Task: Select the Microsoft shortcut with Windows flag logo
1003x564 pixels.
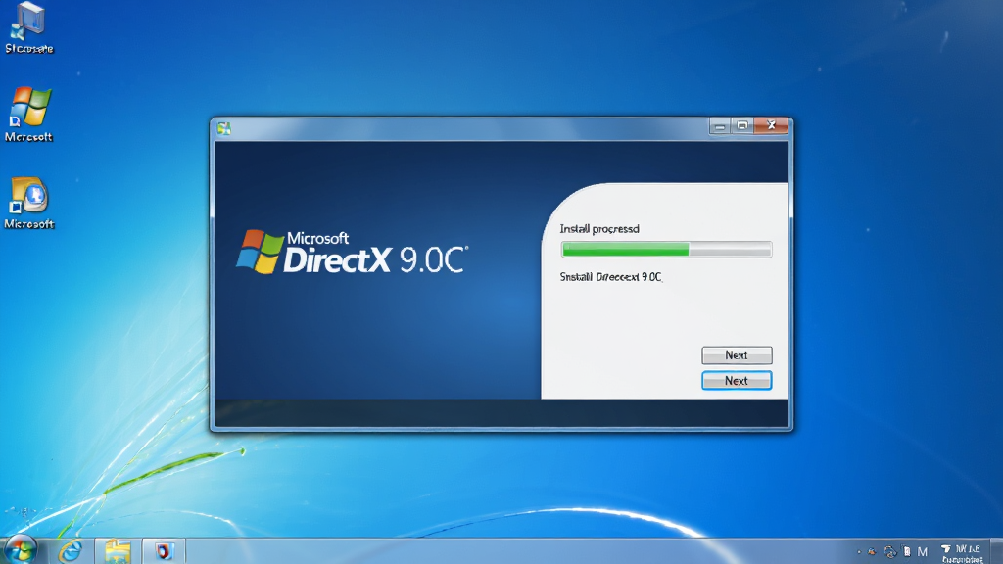Action: tap(28, 114)
